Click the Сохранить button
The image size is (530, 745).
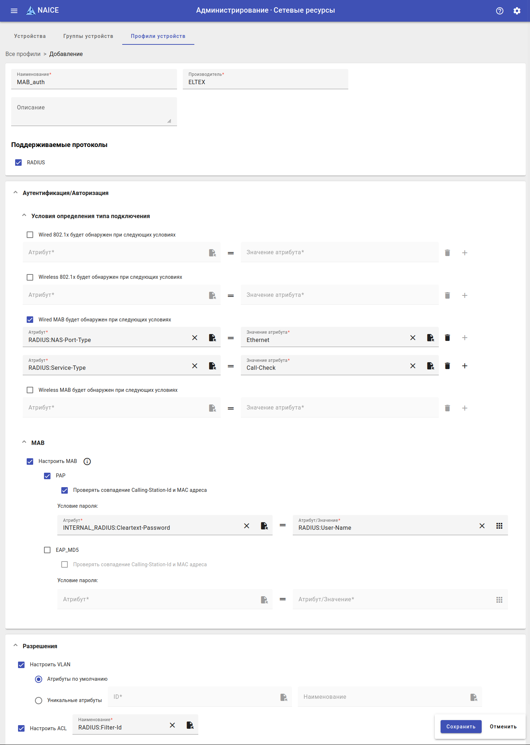[460, 727]
